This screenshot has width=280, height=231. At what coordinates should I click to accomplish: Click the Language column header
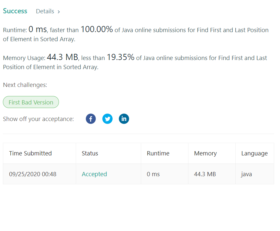(x=254, y=153)
